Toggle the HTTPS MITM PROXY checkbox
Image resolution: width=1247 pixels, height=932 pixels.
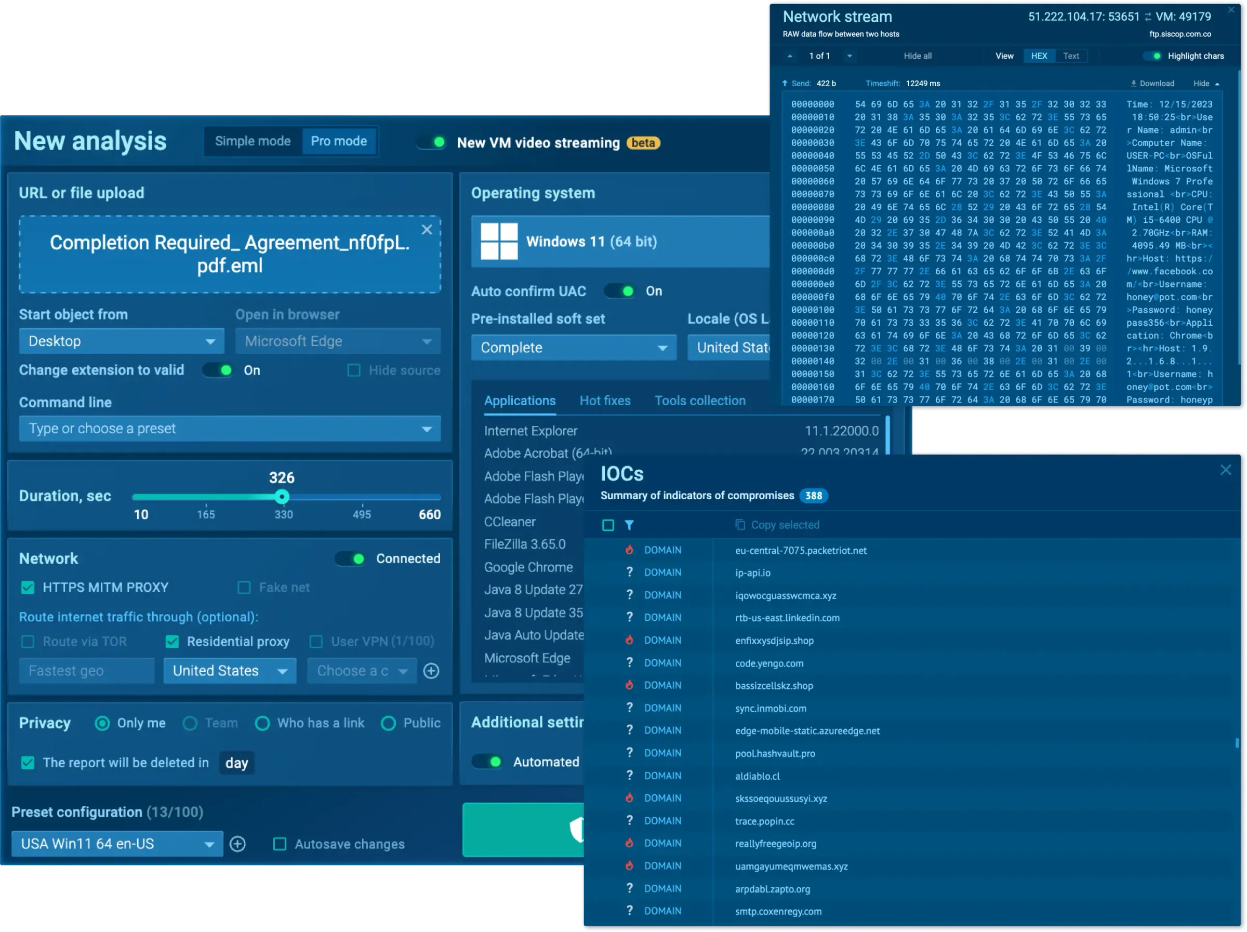pos(28,588)
